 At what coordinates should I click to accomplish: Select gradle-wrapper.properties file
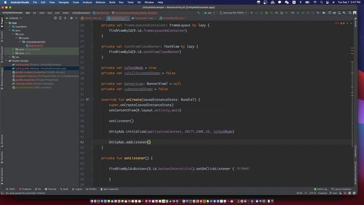coord(39,72)
